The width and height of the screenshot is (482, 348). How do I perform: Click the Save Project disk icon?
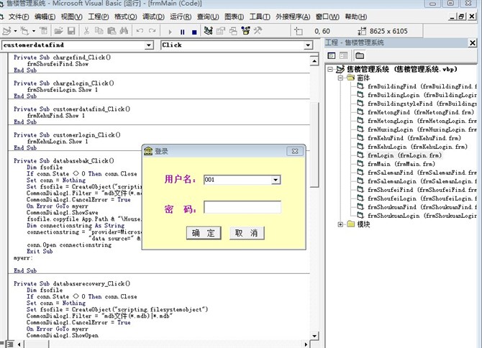71,31
